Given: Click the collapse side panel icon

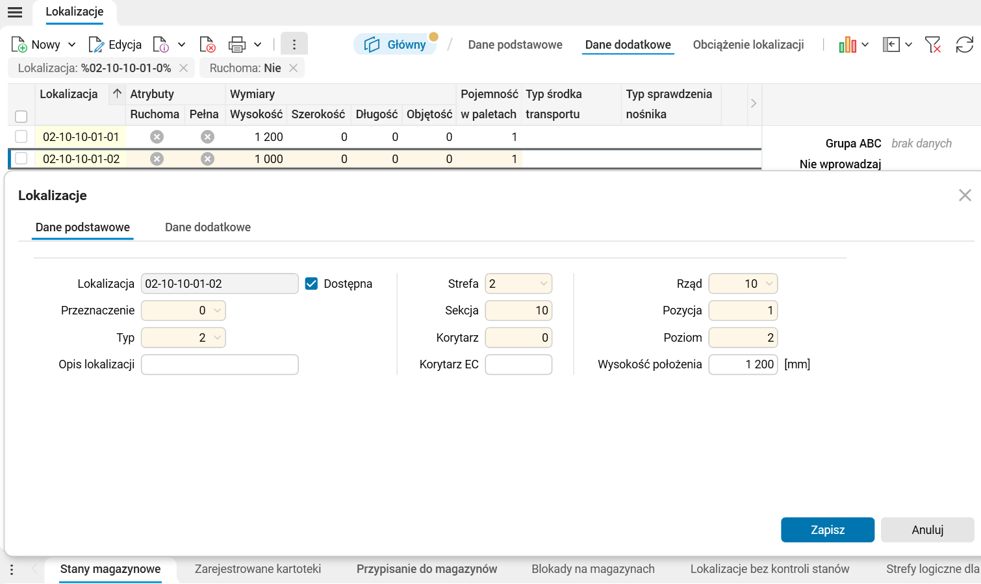Looking at the screenshot, I should [x=891, y=44].
